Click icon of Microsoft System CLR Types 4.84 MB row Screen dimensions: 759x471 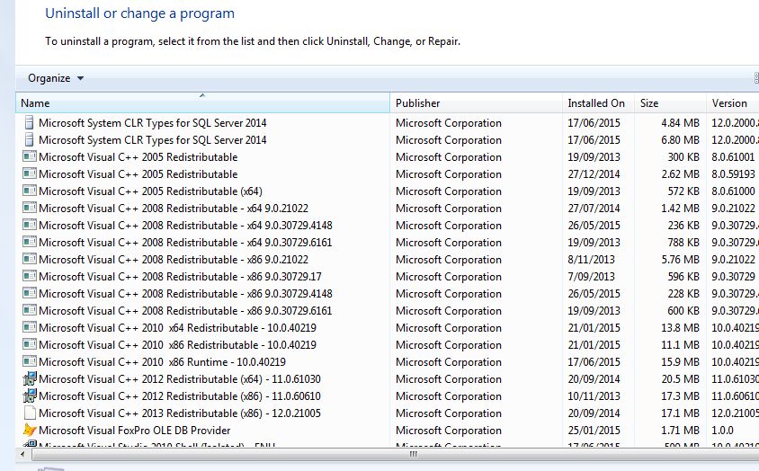coord(29,123)
